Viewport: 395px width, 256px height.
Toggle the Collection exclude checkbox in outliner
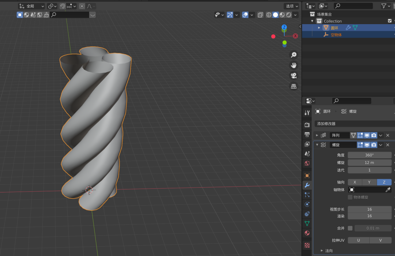(x=390, y=21)
